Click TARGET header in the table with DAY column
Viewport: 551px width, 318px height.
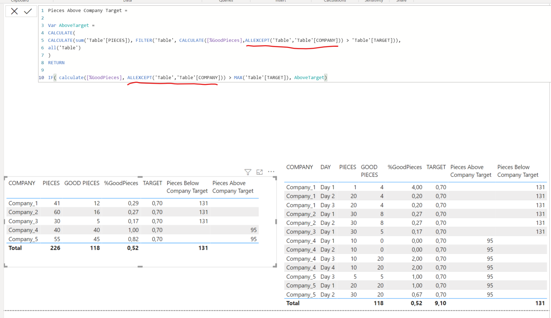(x=436, y=167)
